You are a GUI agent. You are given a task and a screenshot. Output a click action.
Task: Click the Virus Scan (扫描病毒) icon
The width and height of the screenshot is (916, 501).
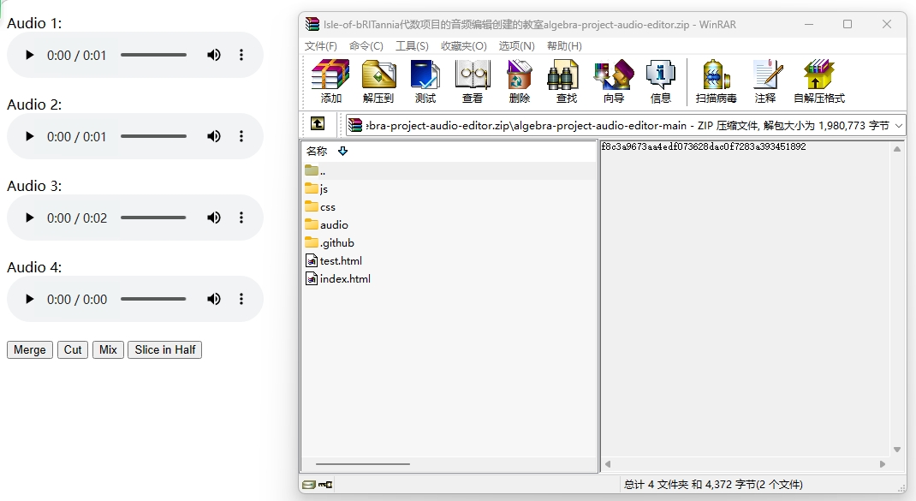(717, 81)
